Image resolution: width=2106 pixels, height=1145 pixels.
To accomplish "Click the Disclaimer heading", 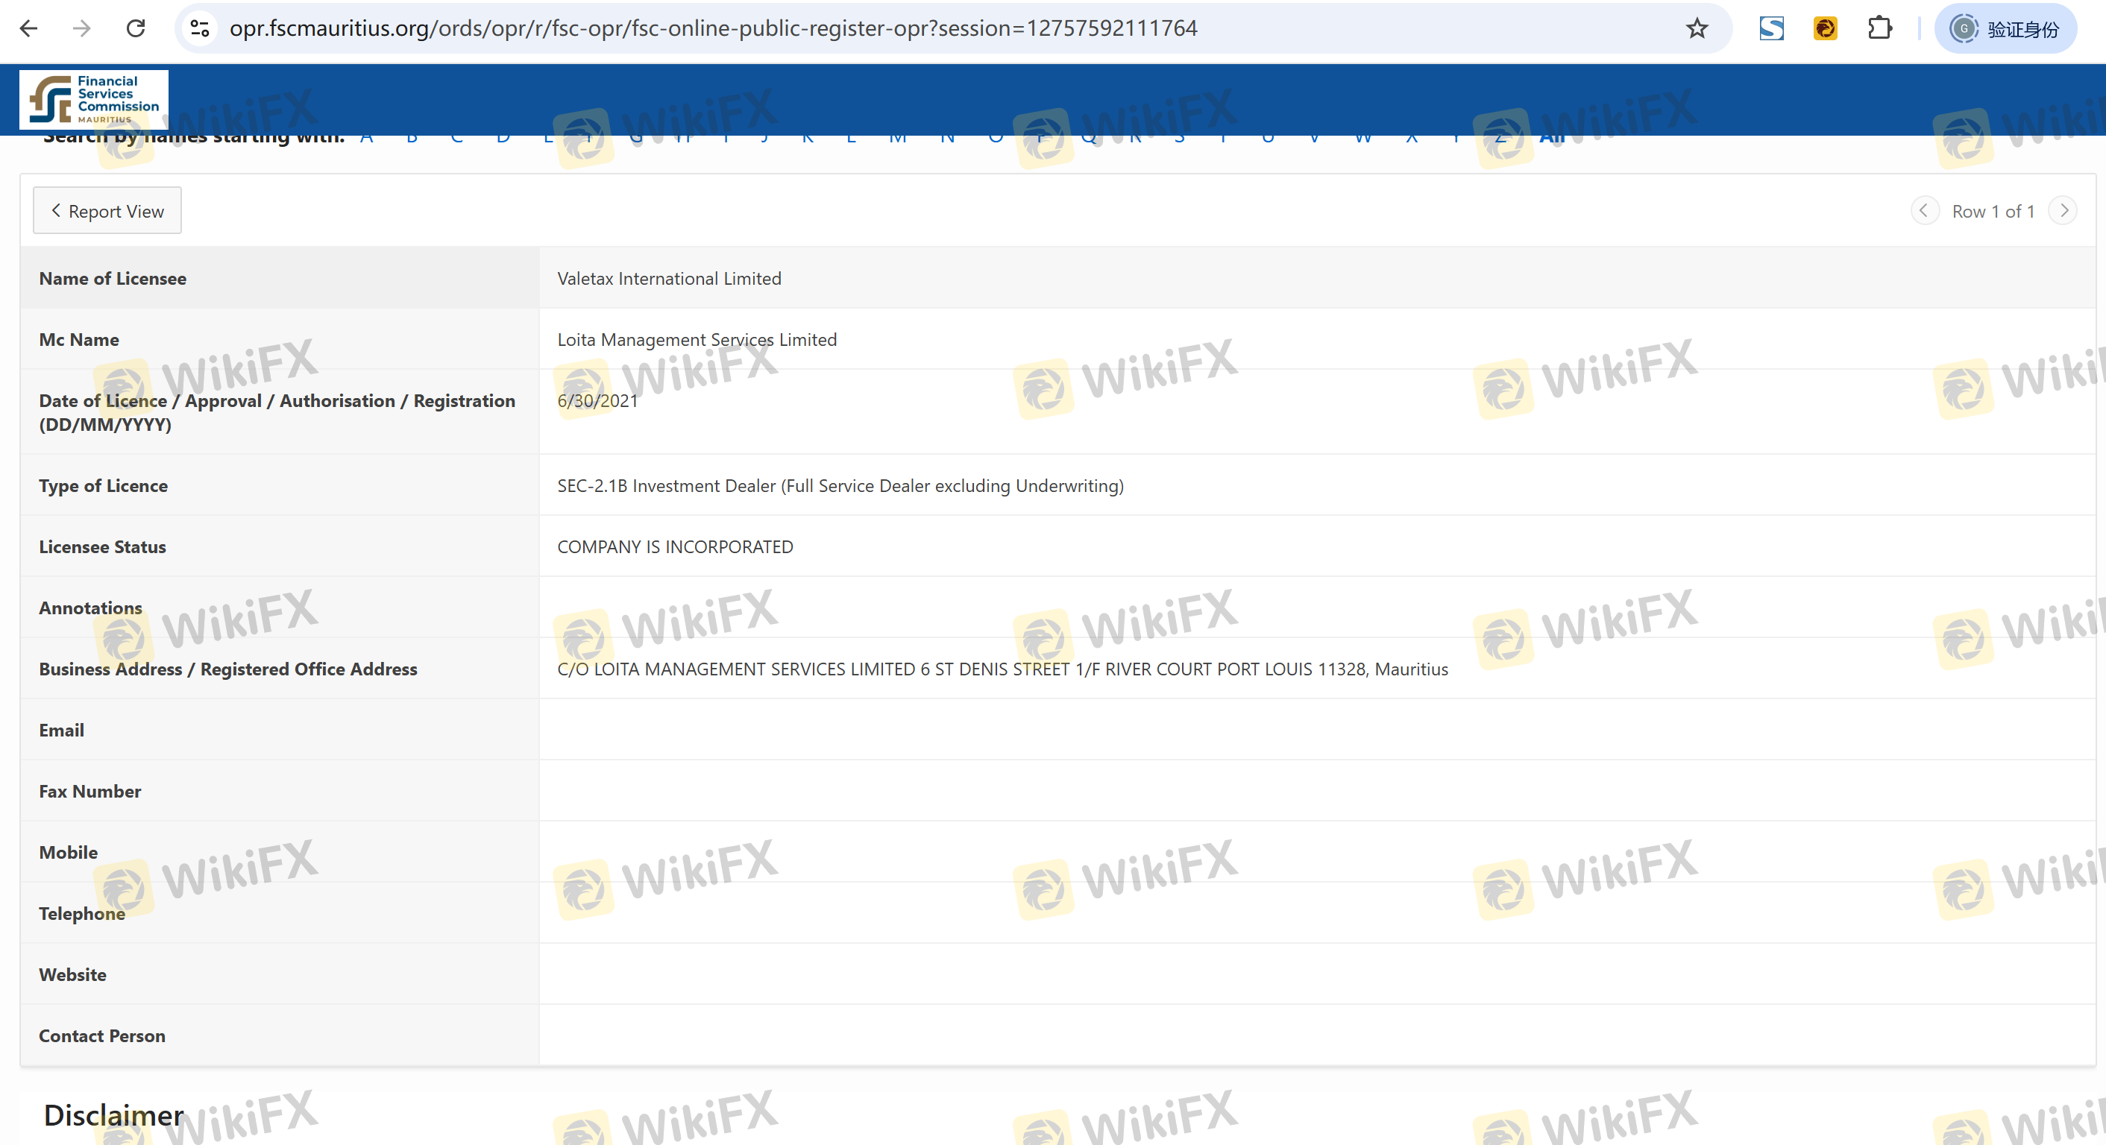I will tap(113, 1116).
